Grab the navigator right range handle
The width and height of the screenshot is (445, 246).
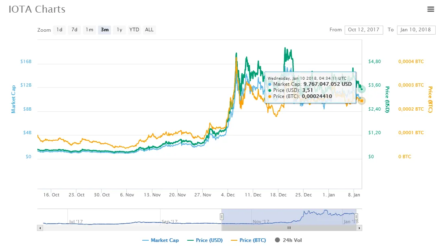pyautogui.click(x=356, y=217)
